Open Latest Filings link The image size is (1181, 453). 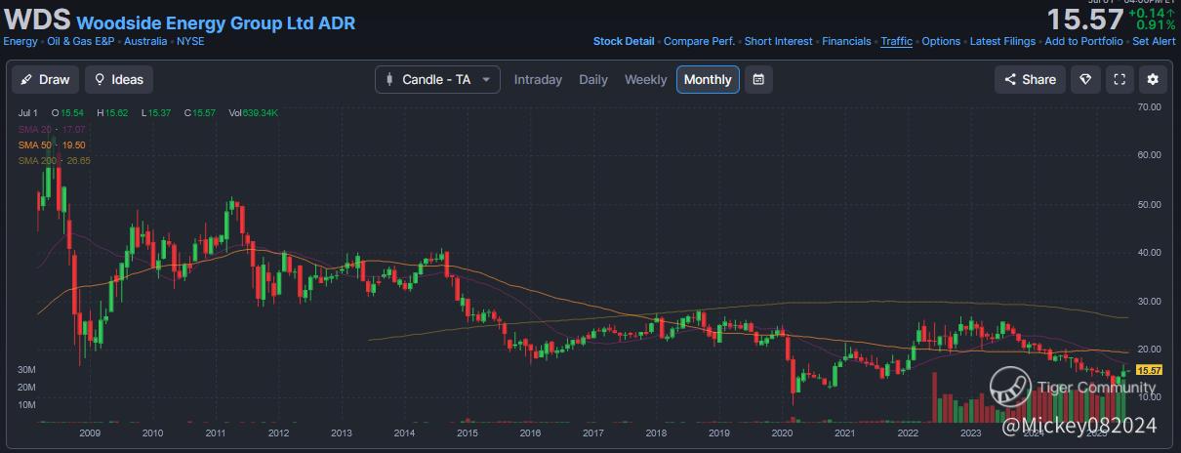coord(1002,42)
